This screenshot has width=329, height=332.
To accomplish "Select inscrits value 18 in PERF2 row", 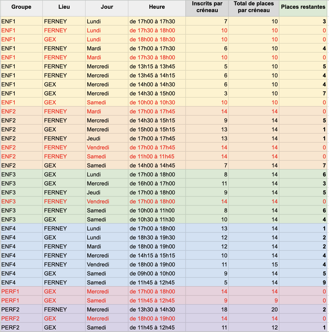I will pyautogui.click(x=207, y=309).
